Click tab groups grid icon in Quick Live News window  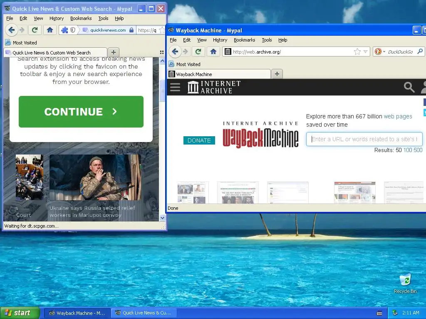[162, 52]
